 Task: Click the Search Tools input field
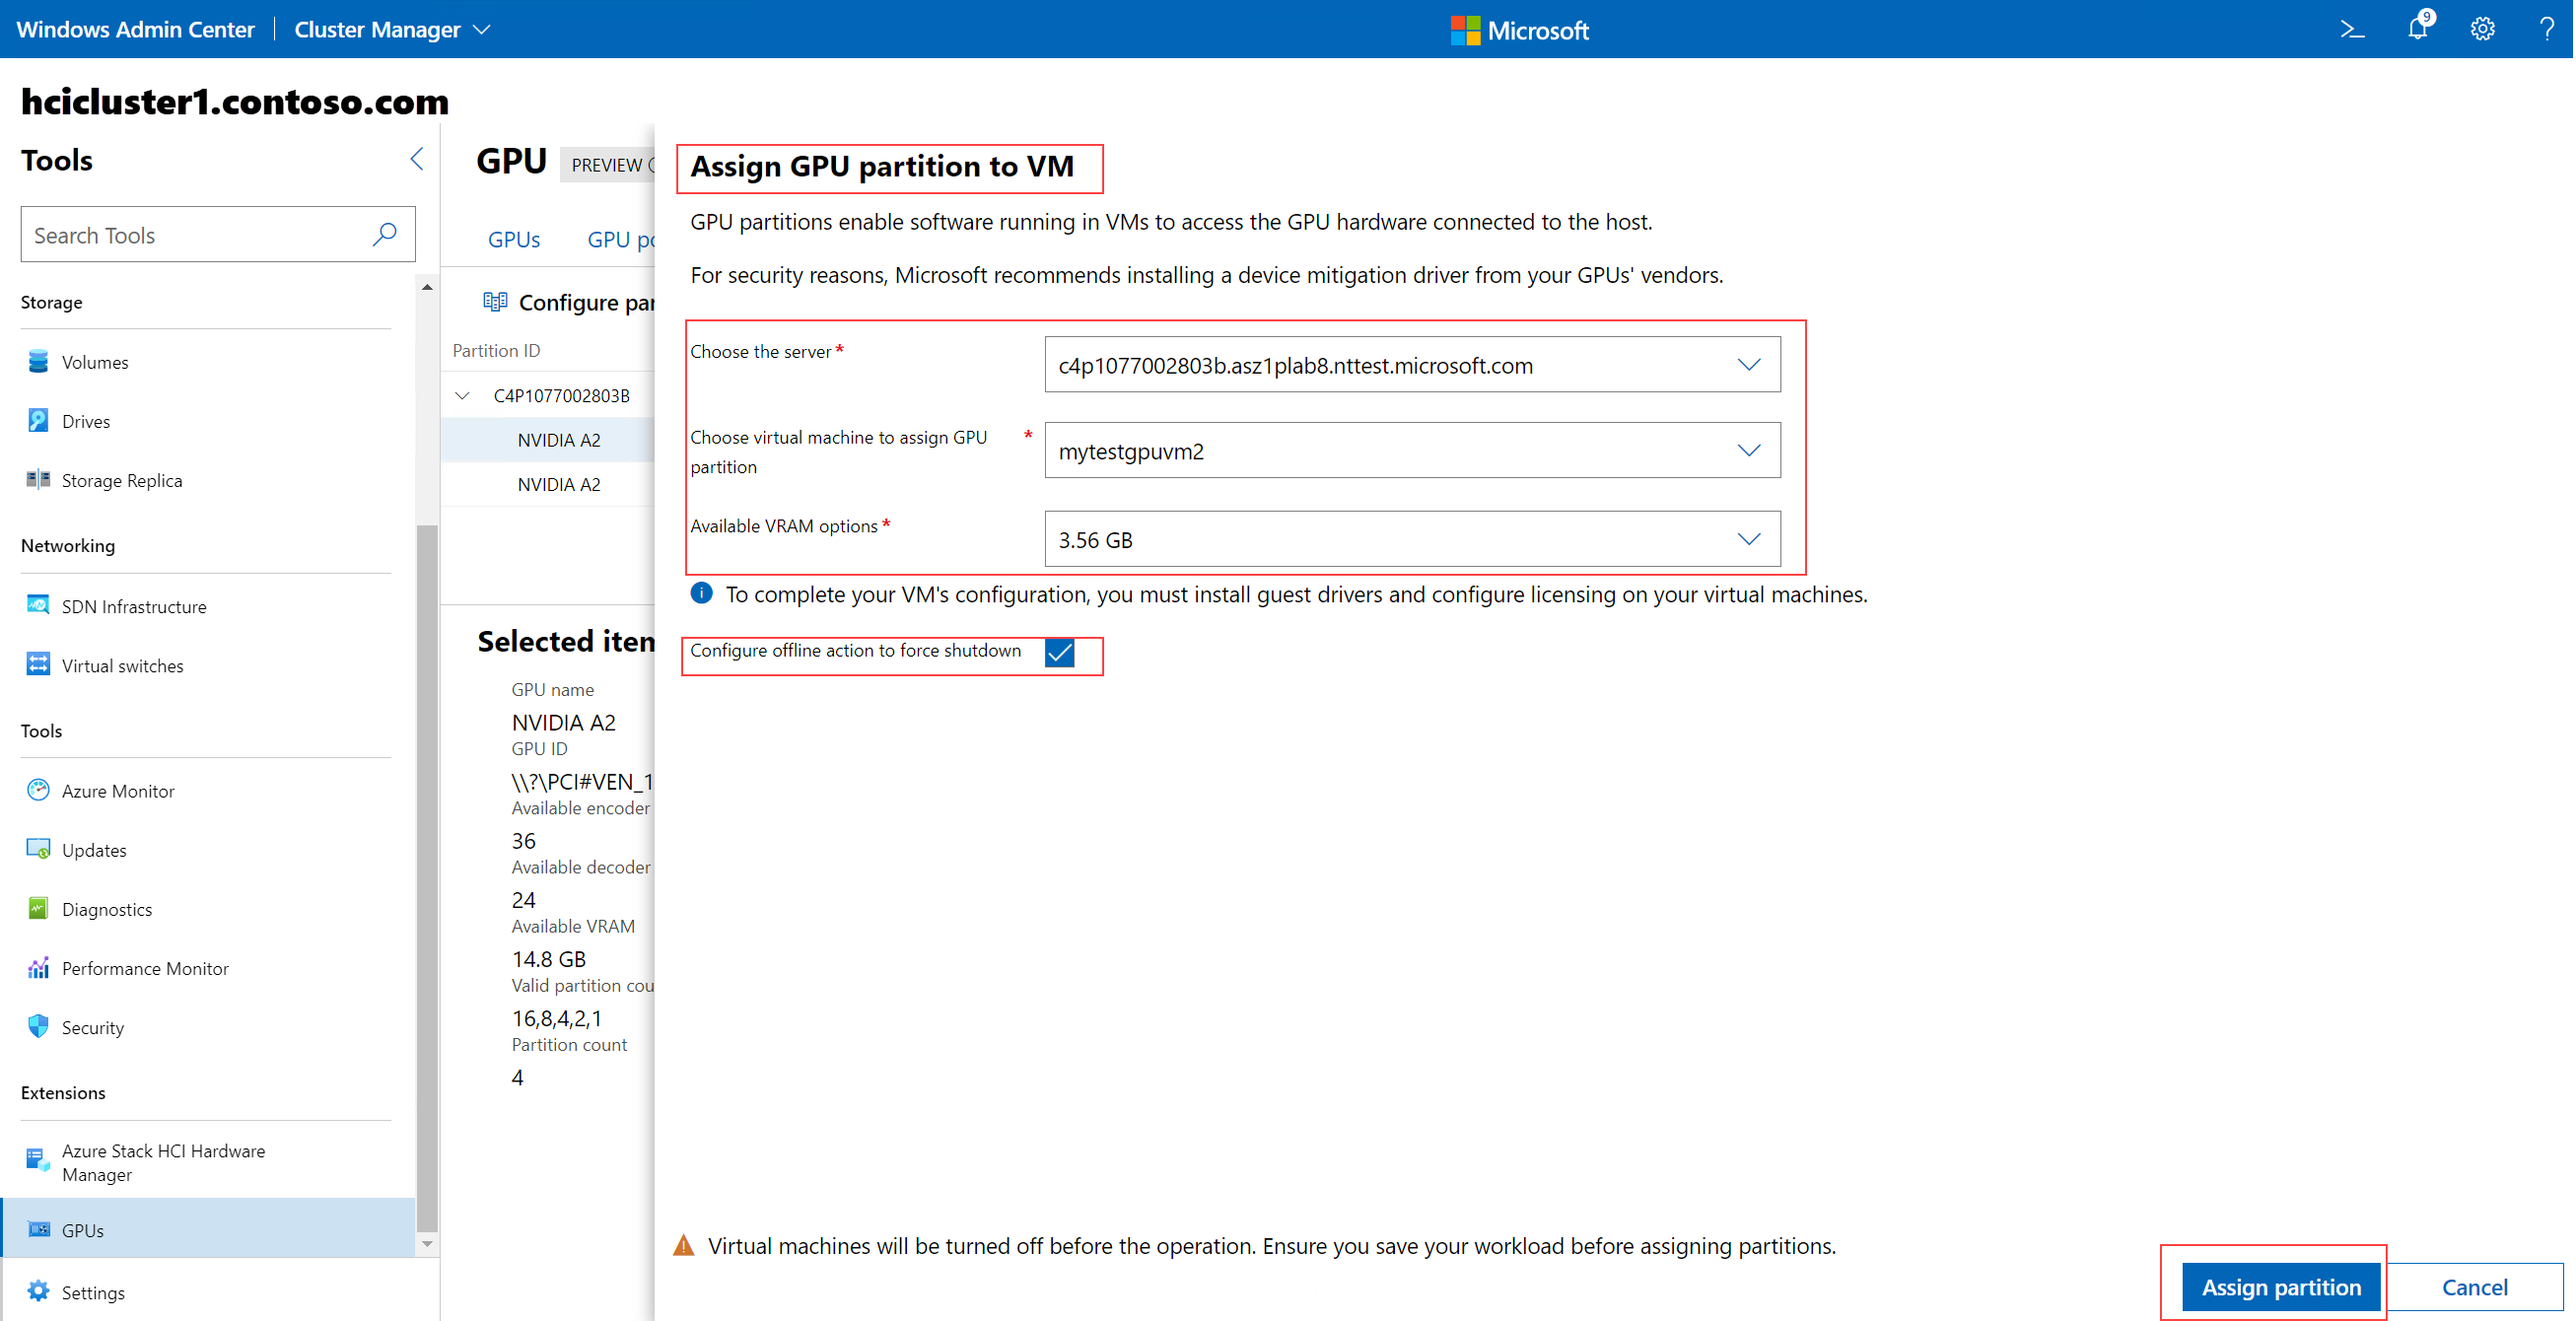tap(211, 233)
